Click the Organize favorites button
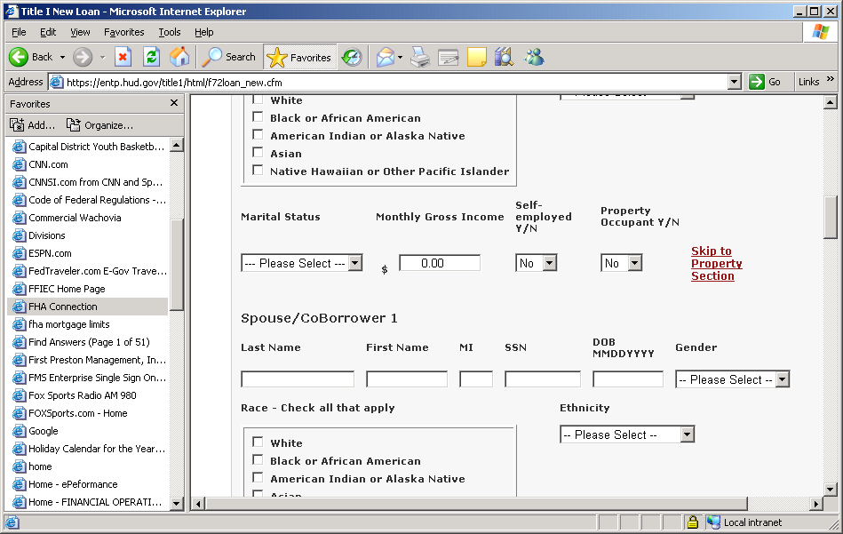Viewport: 843px width, 534px height. click(x=100, y=125)
